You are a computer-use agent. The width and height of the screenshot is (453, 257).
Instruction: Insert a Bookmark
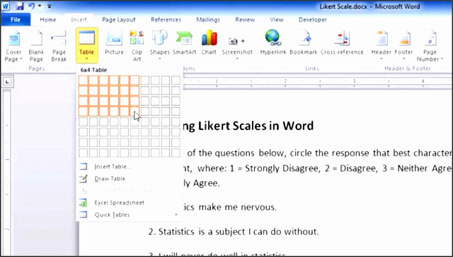[303, 44]
